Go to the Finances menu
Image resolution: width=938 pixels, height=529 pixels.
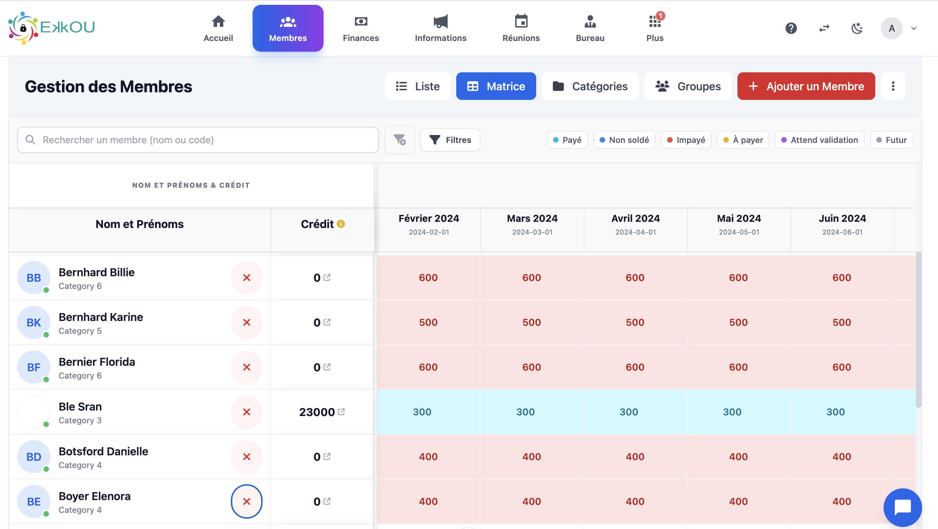pyautogui.click(x=360, y=28)
